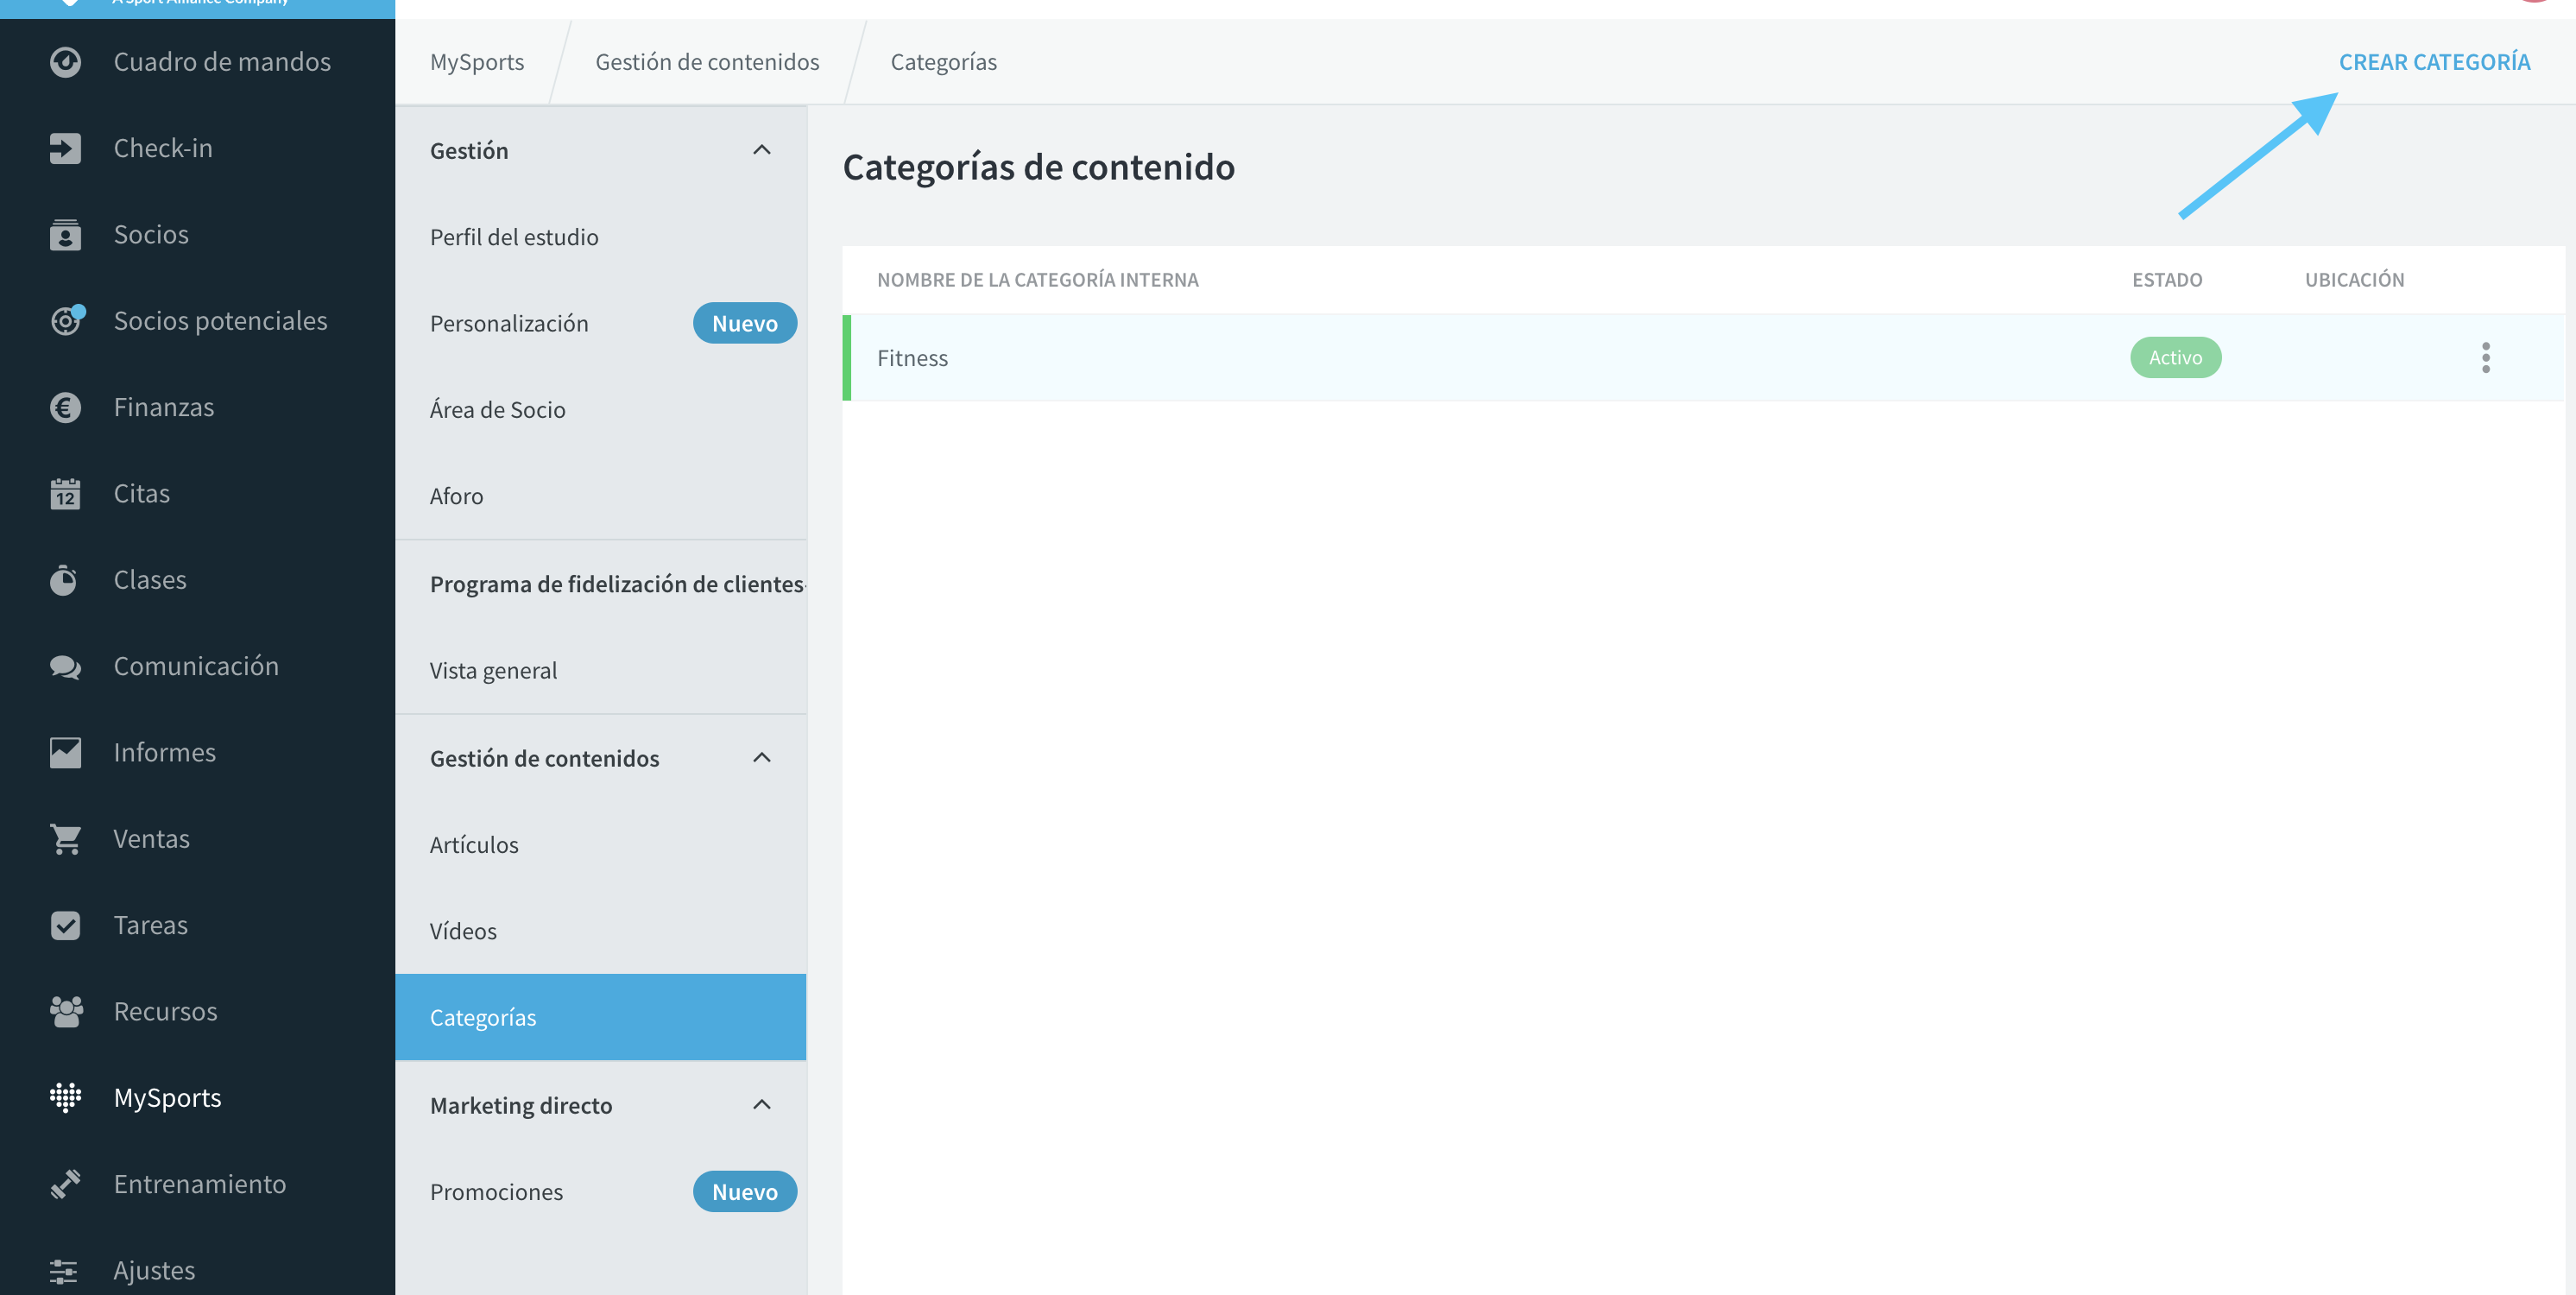Collapse the Marketing directo chevron
This screenshot has height=1295, width=2576.
[x=762, y=1105]
